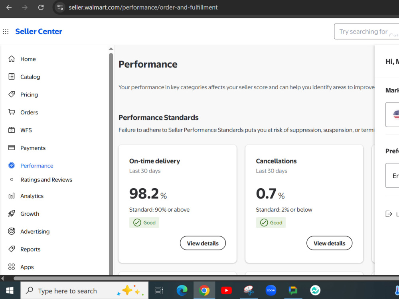Screen dimensions: 399x299
Task: Click the Performance Standards heading
Action: tap(158, 118)
